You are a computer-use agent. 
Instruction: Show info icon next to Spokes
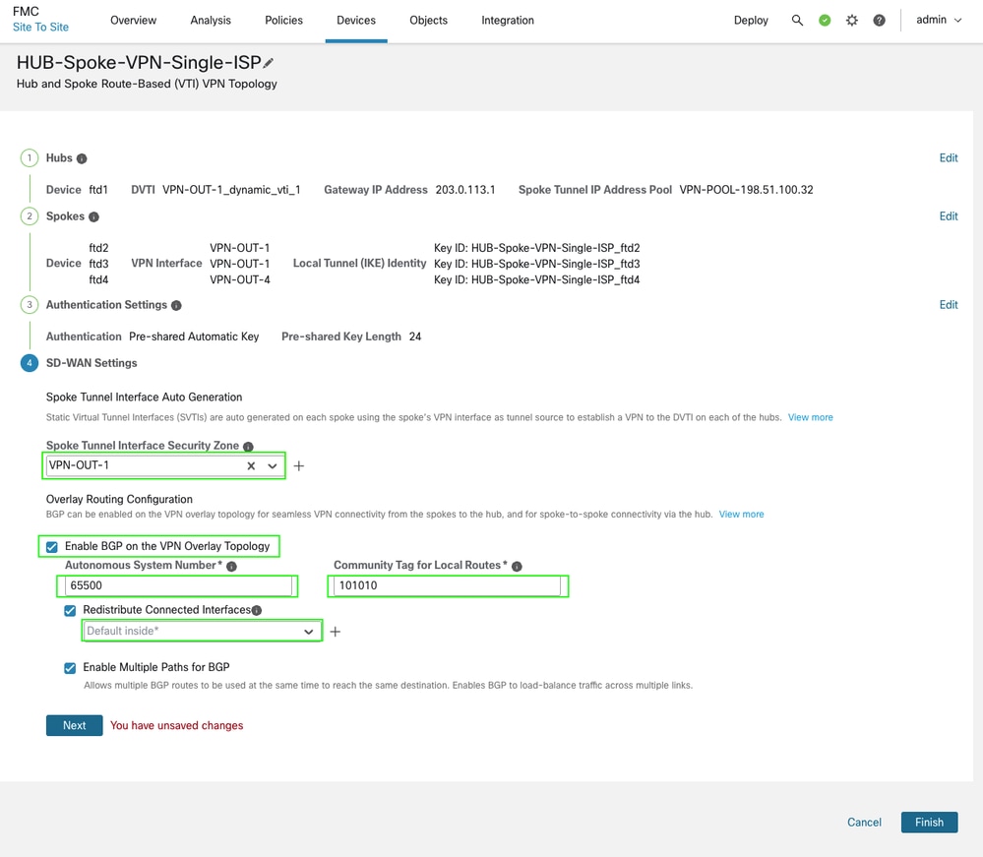(93, 216)
